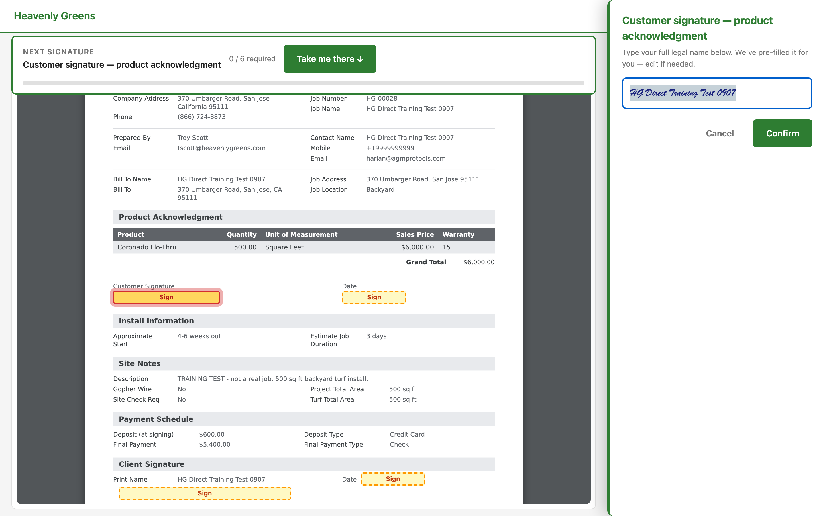Click the "Square Feet" unit cell
Image resolution: width=825 pixels, height=516 pixels.
pyautogui.click(x=284, y=247)
